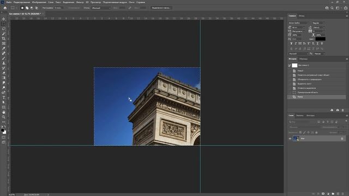Select the Magic Wand tool

pyautogui.click(x=4, y=34)
